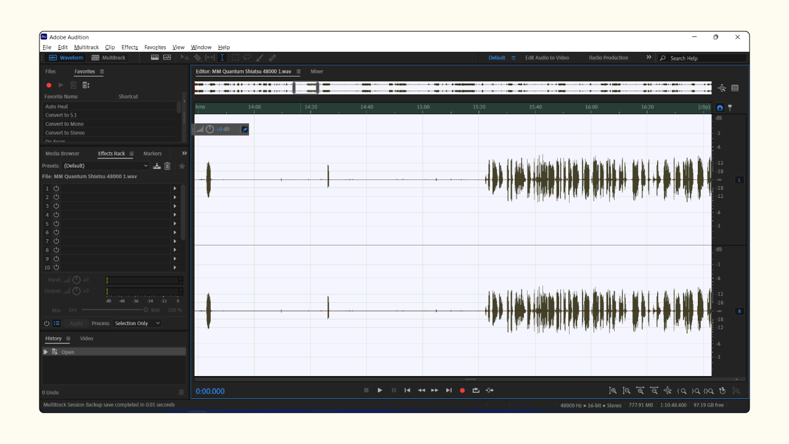Zoom out full on both axes
The height and width of the screenshot is (444, 789).
point(668,390)
